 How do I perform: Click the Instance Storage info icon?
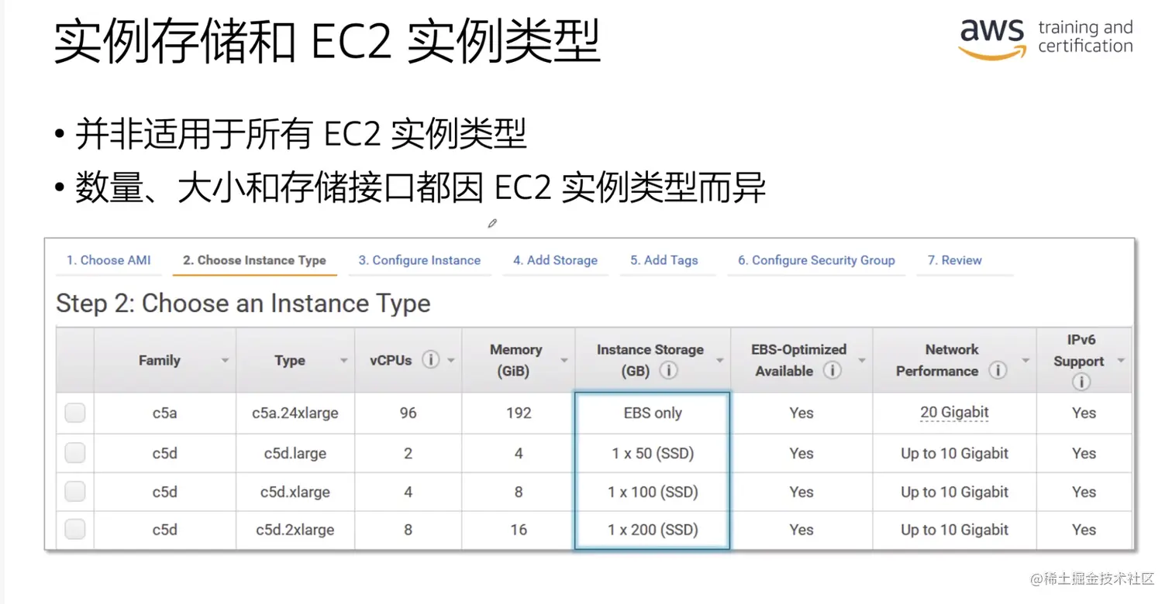click(669, 371)
